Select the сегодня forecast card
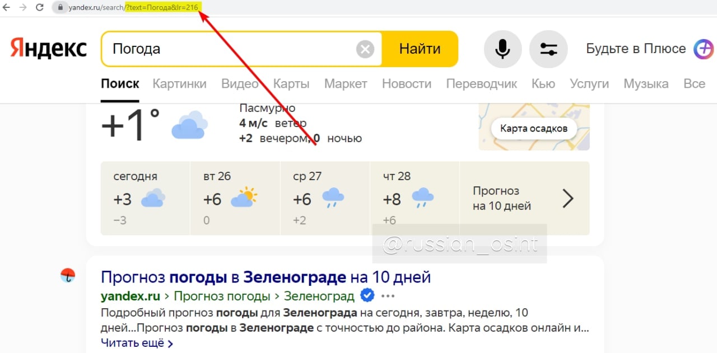 145,199
